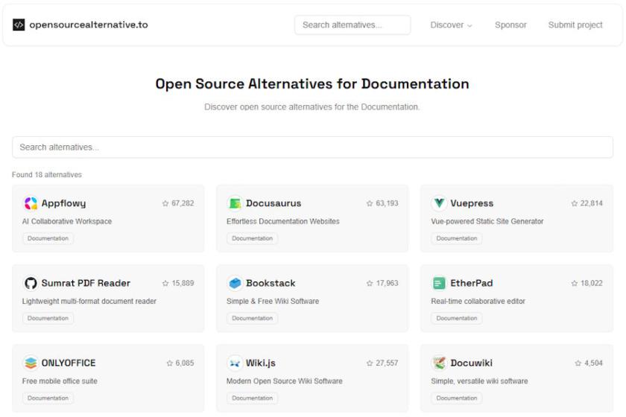Open the Submit project page
This screenshot has height=417, width=626.
click(575, 25)
